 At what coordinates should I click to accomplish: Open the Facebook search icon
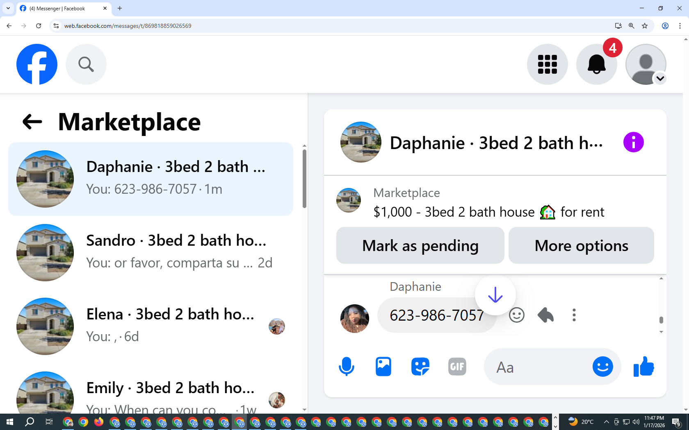pos(86,64)
